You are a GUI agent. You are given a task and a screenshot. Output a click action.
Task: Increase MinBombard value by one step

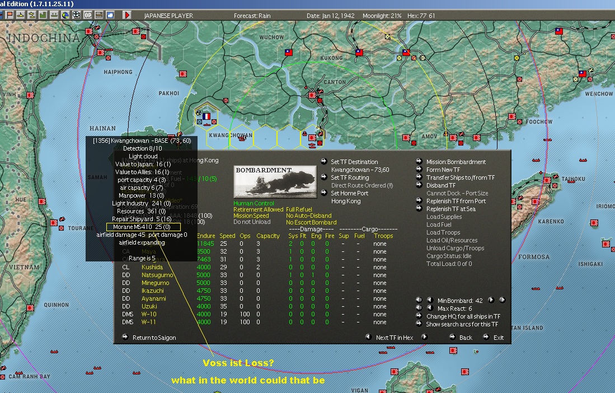pos(491,300)
